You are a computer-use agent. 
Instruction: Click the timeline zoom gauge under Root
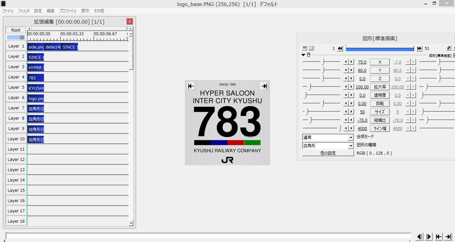tap(16, 37)
